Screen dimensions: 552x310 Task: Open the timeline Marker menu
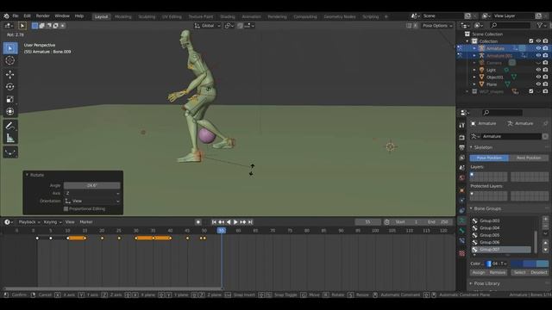coord(86,222)
